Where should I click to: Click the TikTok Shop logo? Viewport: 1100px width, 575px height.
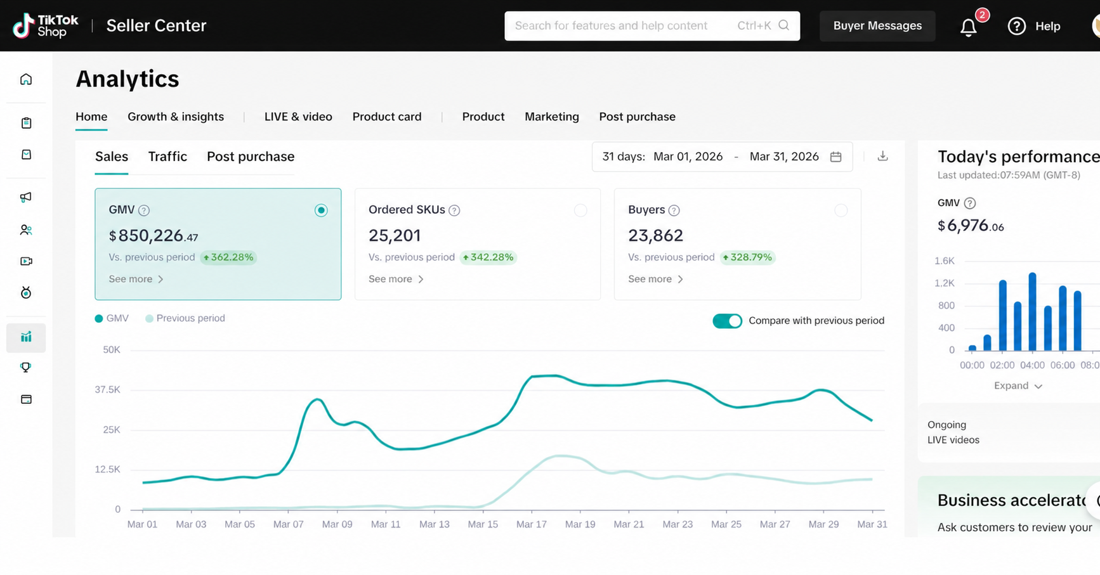46,26
